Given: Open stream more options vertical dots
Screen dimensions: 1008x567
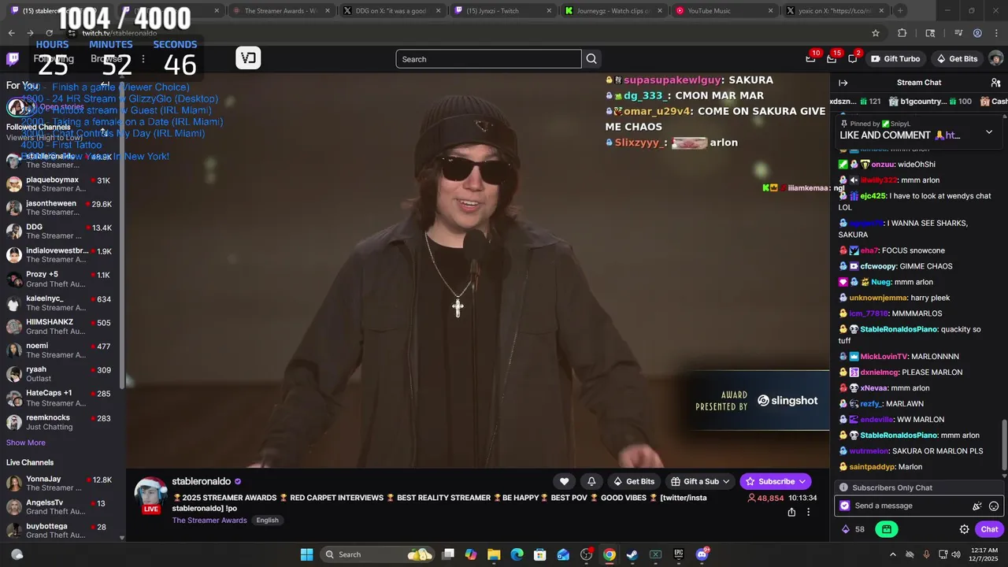Looking at the screenshot, I should tap(808, 512).
